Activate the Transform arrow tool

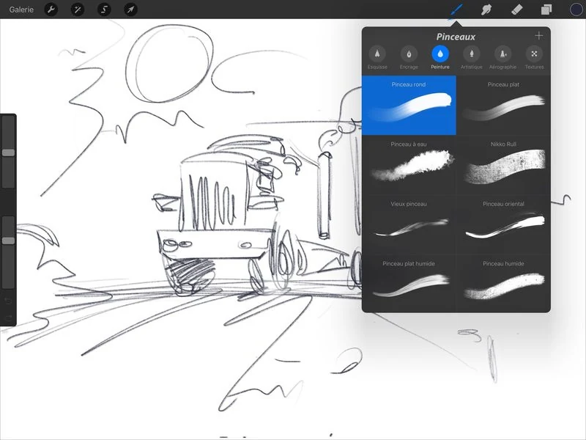(x=131, y=10)
